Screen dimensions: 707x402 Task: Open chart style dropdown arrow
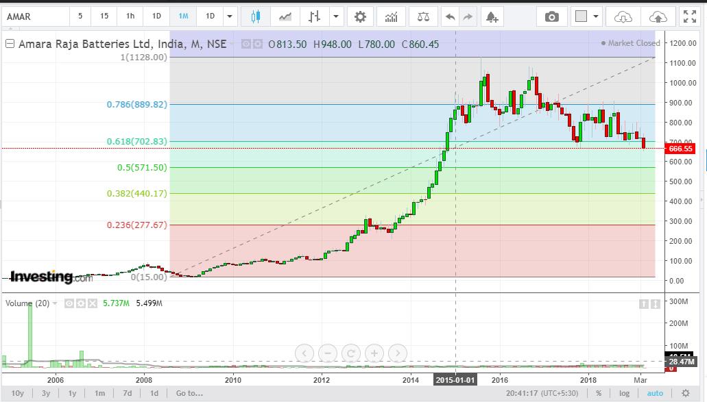tap(336, 16)
